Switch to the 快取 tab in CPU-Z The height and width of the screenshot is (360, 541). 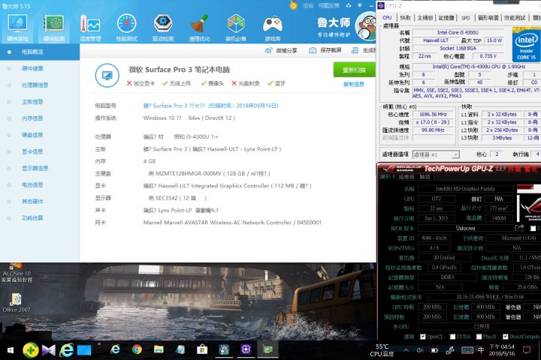(406, 17)
